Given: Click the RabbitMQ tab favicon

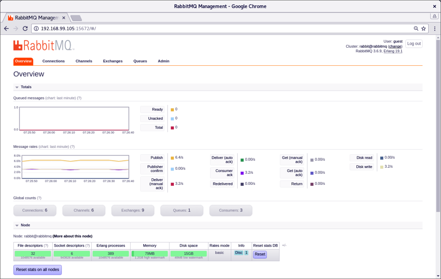Looking at the screenshot, I should (11, 18).
